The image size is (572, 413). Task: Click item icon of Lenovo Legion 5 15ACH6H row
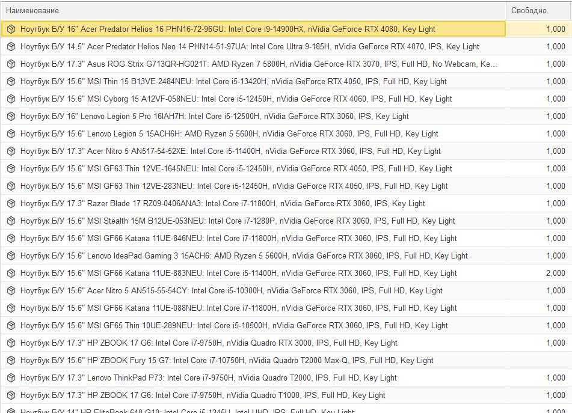click(11, 134)
